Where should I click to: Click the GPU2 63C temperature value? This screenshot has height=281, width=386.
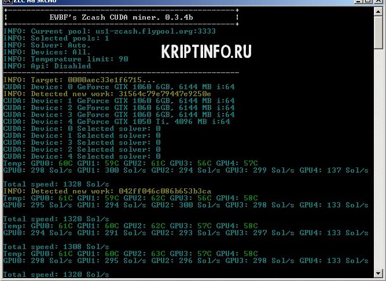point(158,254)
